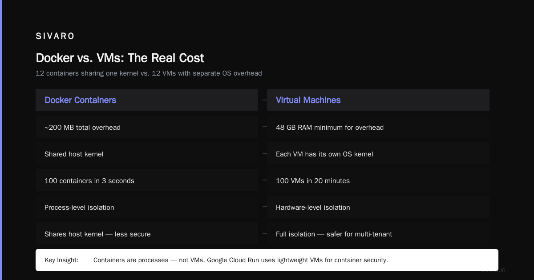
Task: Click the ~200 MB total overhead row
Action: pos(147,127)
